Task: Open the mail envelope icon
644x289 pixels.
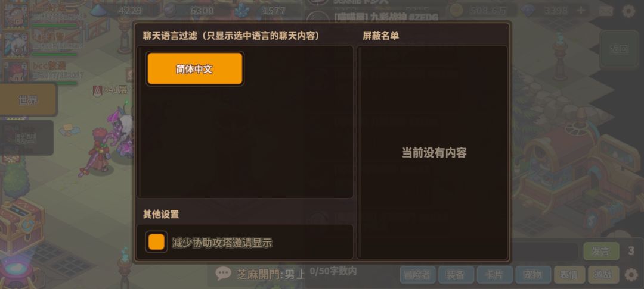Action: pos(605,11)
